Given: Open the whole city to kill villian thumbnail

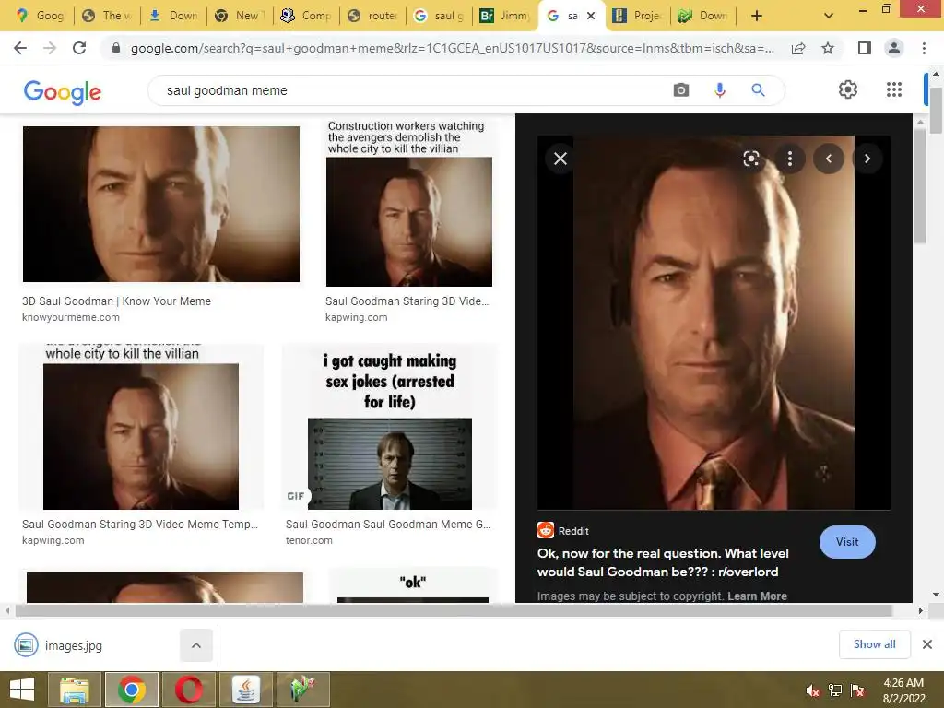Looking at the screenshot, I should click(x=141, y=427).
